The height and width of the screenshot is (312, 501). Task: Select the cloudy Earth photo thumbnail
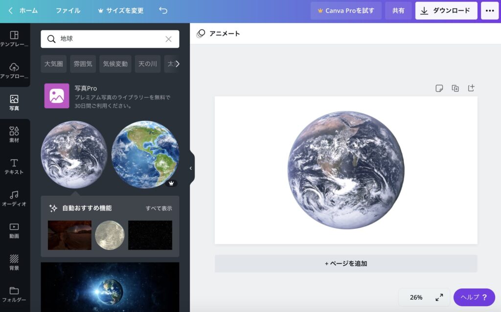pyautogui.click(x=74, y=155)
